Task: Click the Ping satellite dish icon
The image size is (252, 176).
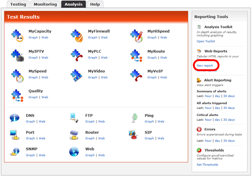Action: click(134, 118)
